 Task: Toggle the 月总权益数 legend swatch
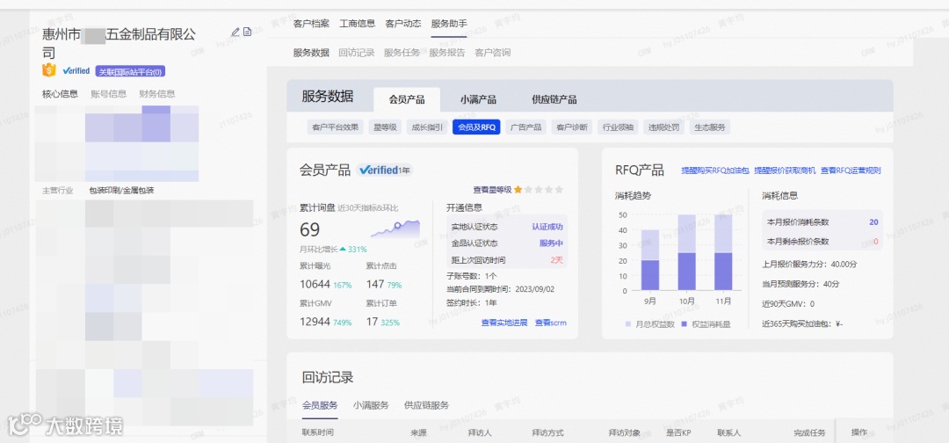click(x=628, y=324)
